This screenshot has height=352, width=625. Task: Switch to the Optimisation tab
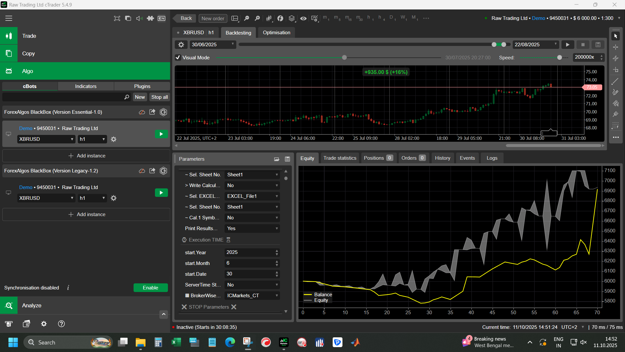point(276,33)
